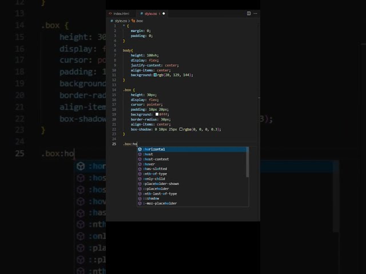Pick the :-moz-placeholder suggestion
Viewport: 366px width, 274px height.
coord(192,203)
